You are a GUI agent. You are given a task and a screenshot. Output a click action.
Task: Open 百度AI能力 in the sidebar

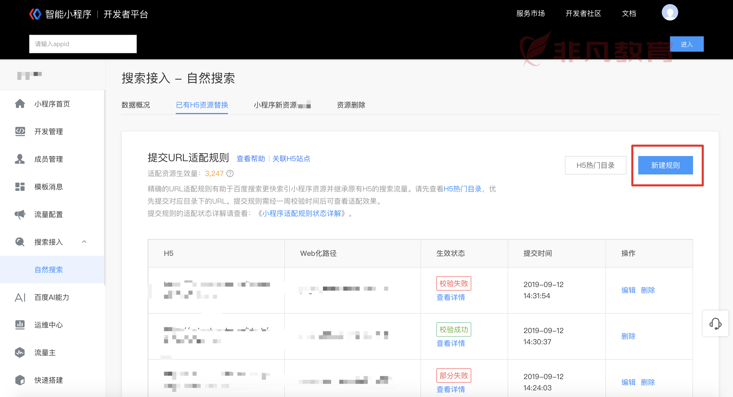click(52, 297)
